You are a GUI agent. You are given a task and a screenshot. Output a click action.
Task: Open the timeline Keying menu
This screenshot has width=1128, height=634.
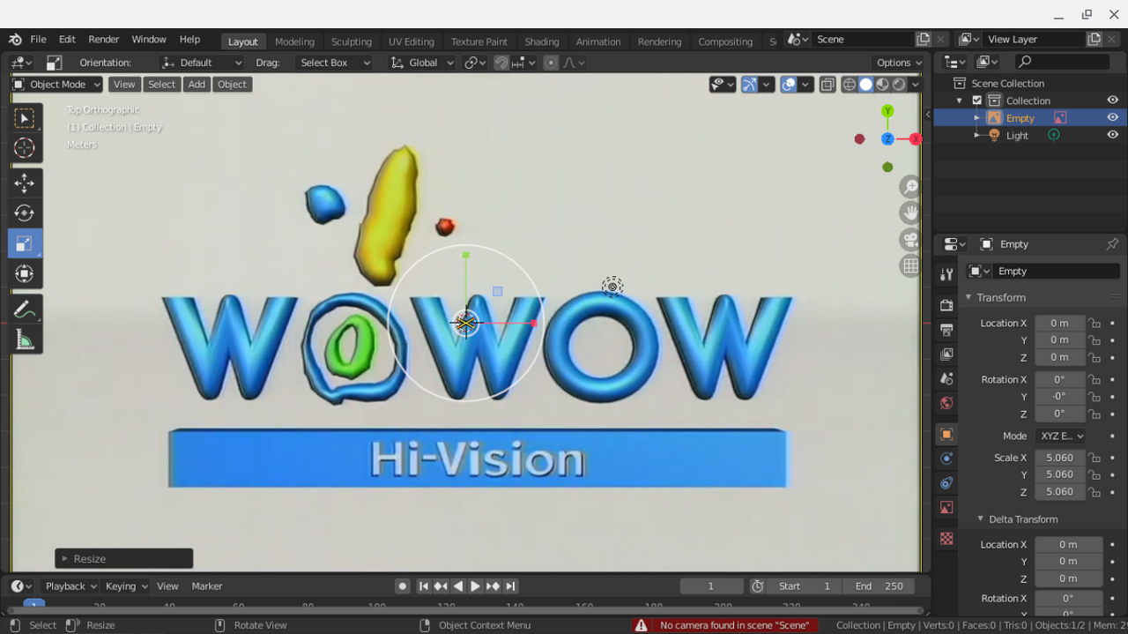127,586
